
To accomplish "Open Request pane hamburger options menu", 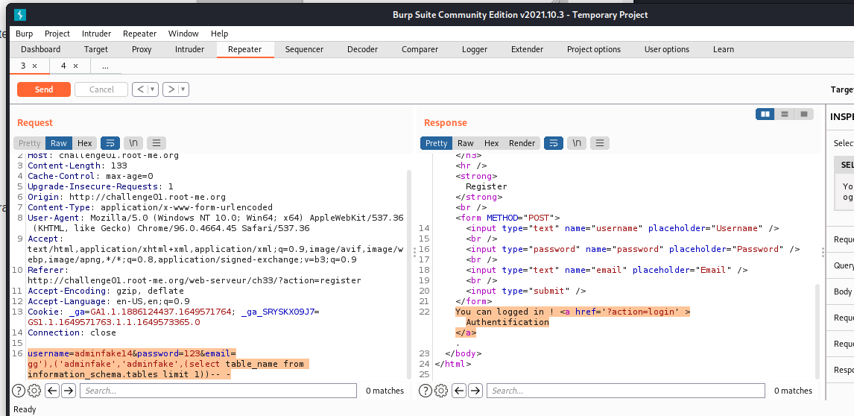I will tap(156, 143).
